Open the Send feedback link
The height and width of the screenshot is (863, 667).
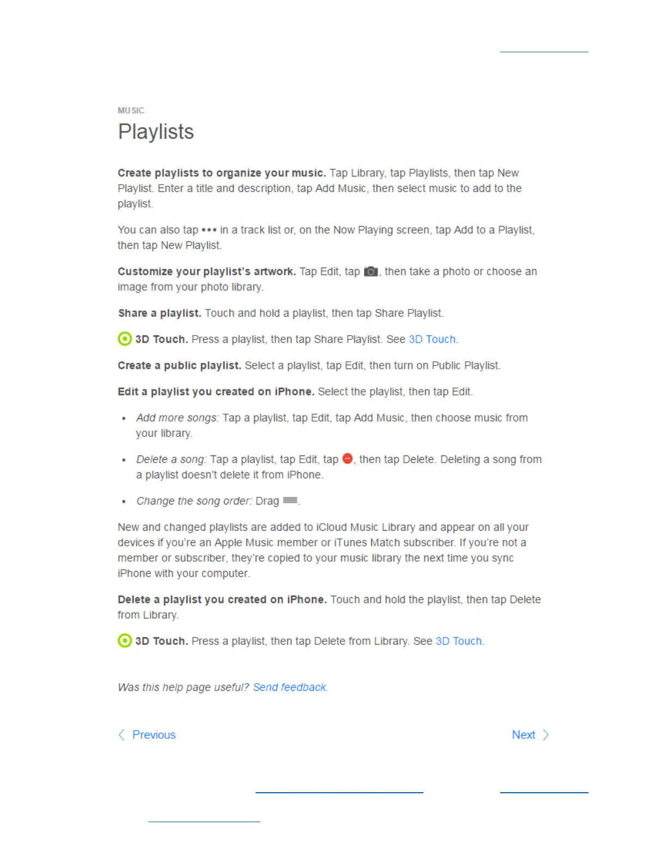coord(289,687)
